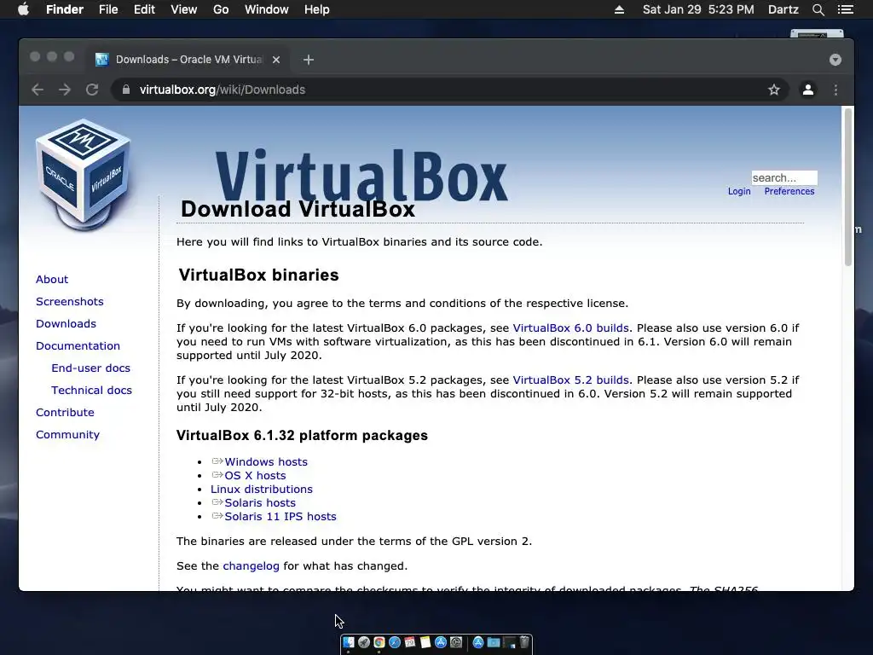Viewport: 873px width, 655px height.
Task: Open the Window menu
Action: tap(267, 9)
